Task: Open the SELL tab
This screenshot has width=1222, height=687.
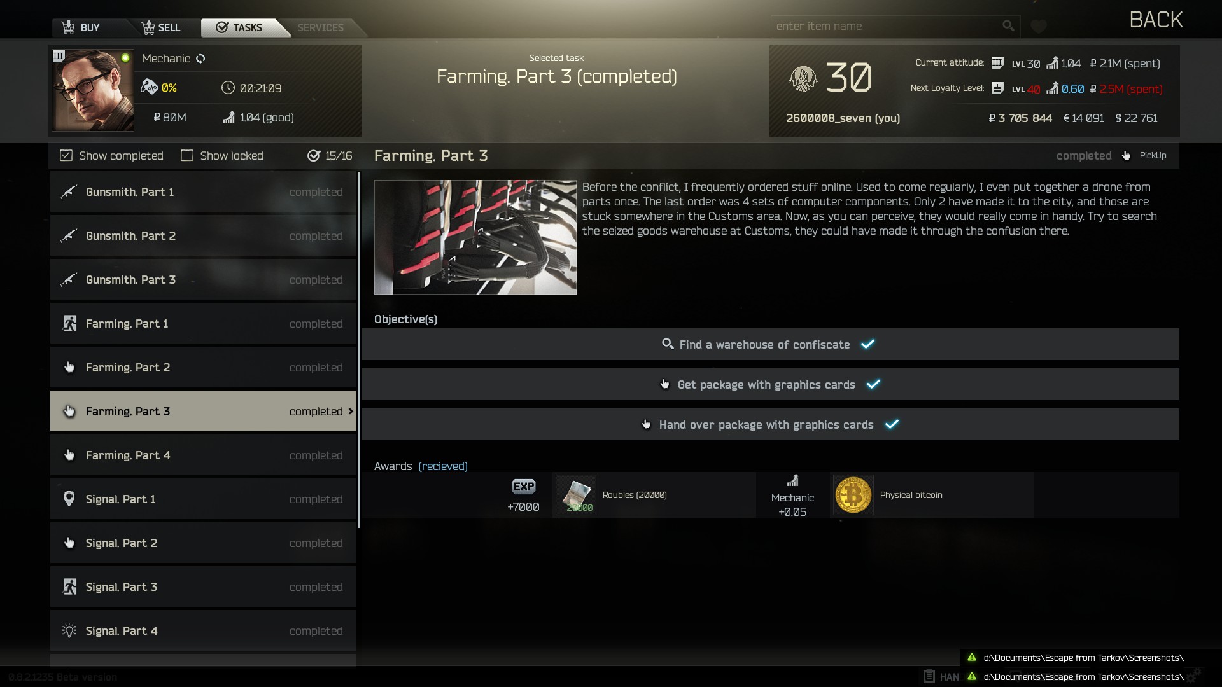Action: tap(162, 27)
